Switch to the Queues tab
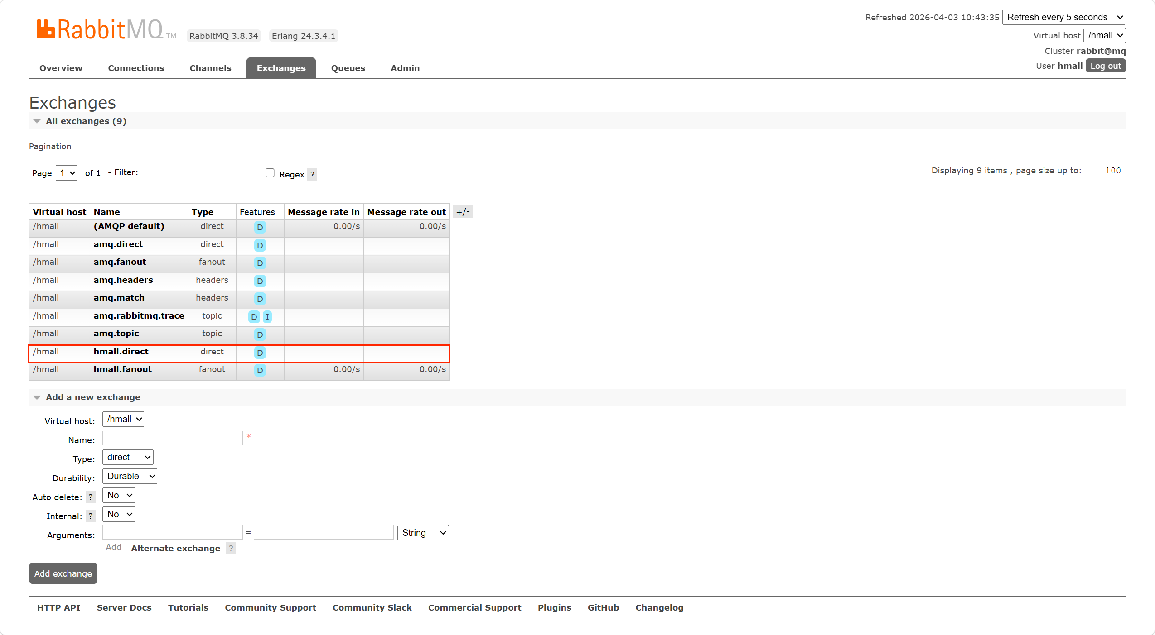Viewport: 1155px width, 635px height. click(348, 68)
